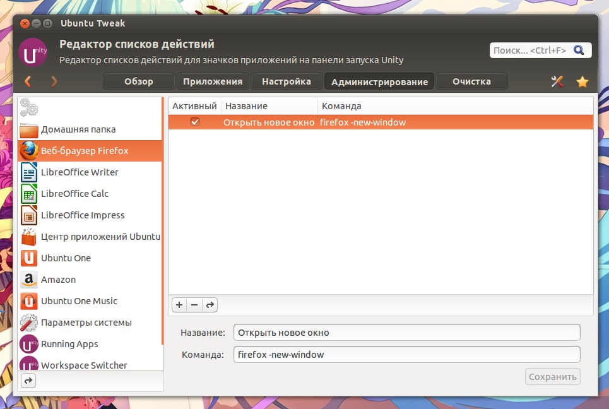
Task: Open the Администрирование tab
Action: [x=379, y=81]
